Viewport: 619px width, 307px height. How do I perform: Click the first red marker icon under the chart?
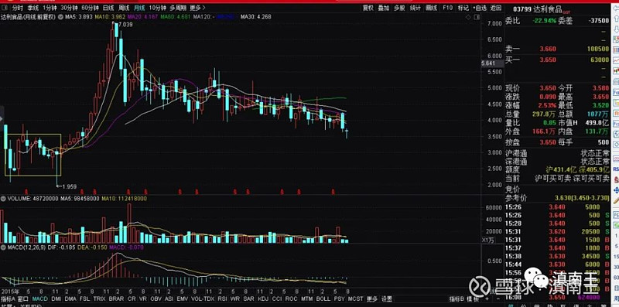27,191
